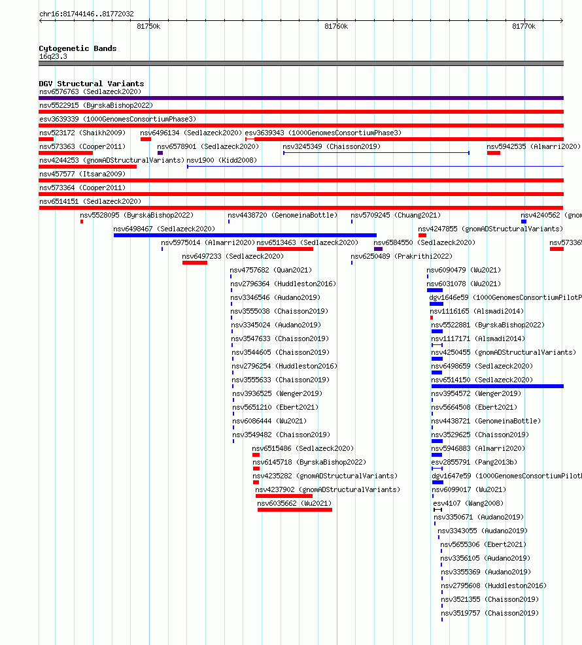Open nsv573364 (Cooper2011) label
The height and width of the screenshot is (645, 582).
coord(82,188)
